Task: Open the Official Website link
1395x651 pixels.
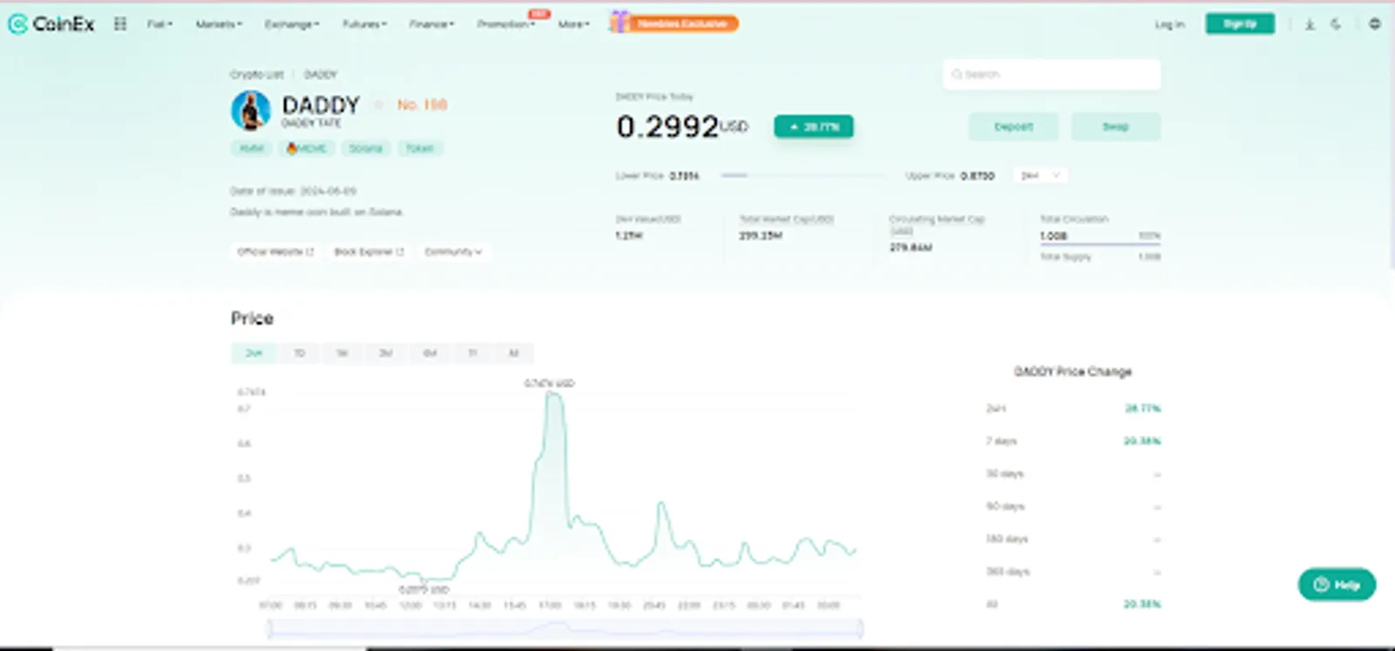Action: click(276, 252)
